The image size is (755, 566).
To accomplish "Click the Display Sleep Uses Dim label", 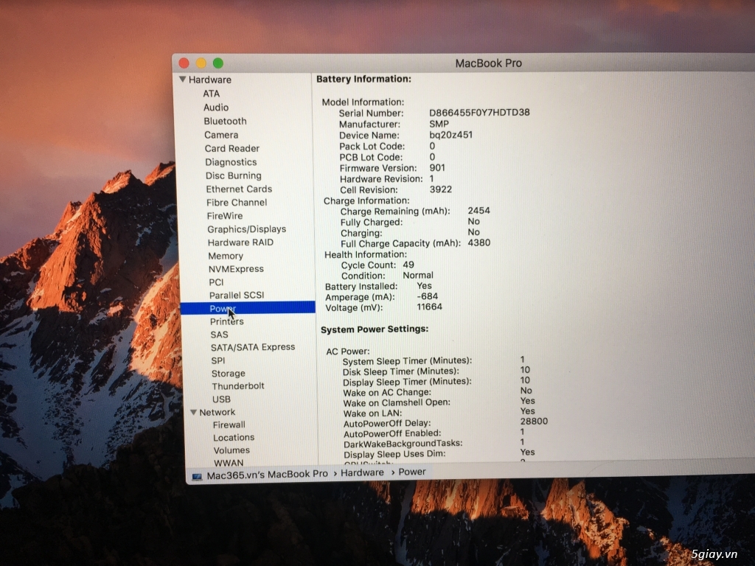I will pos(394,454).
